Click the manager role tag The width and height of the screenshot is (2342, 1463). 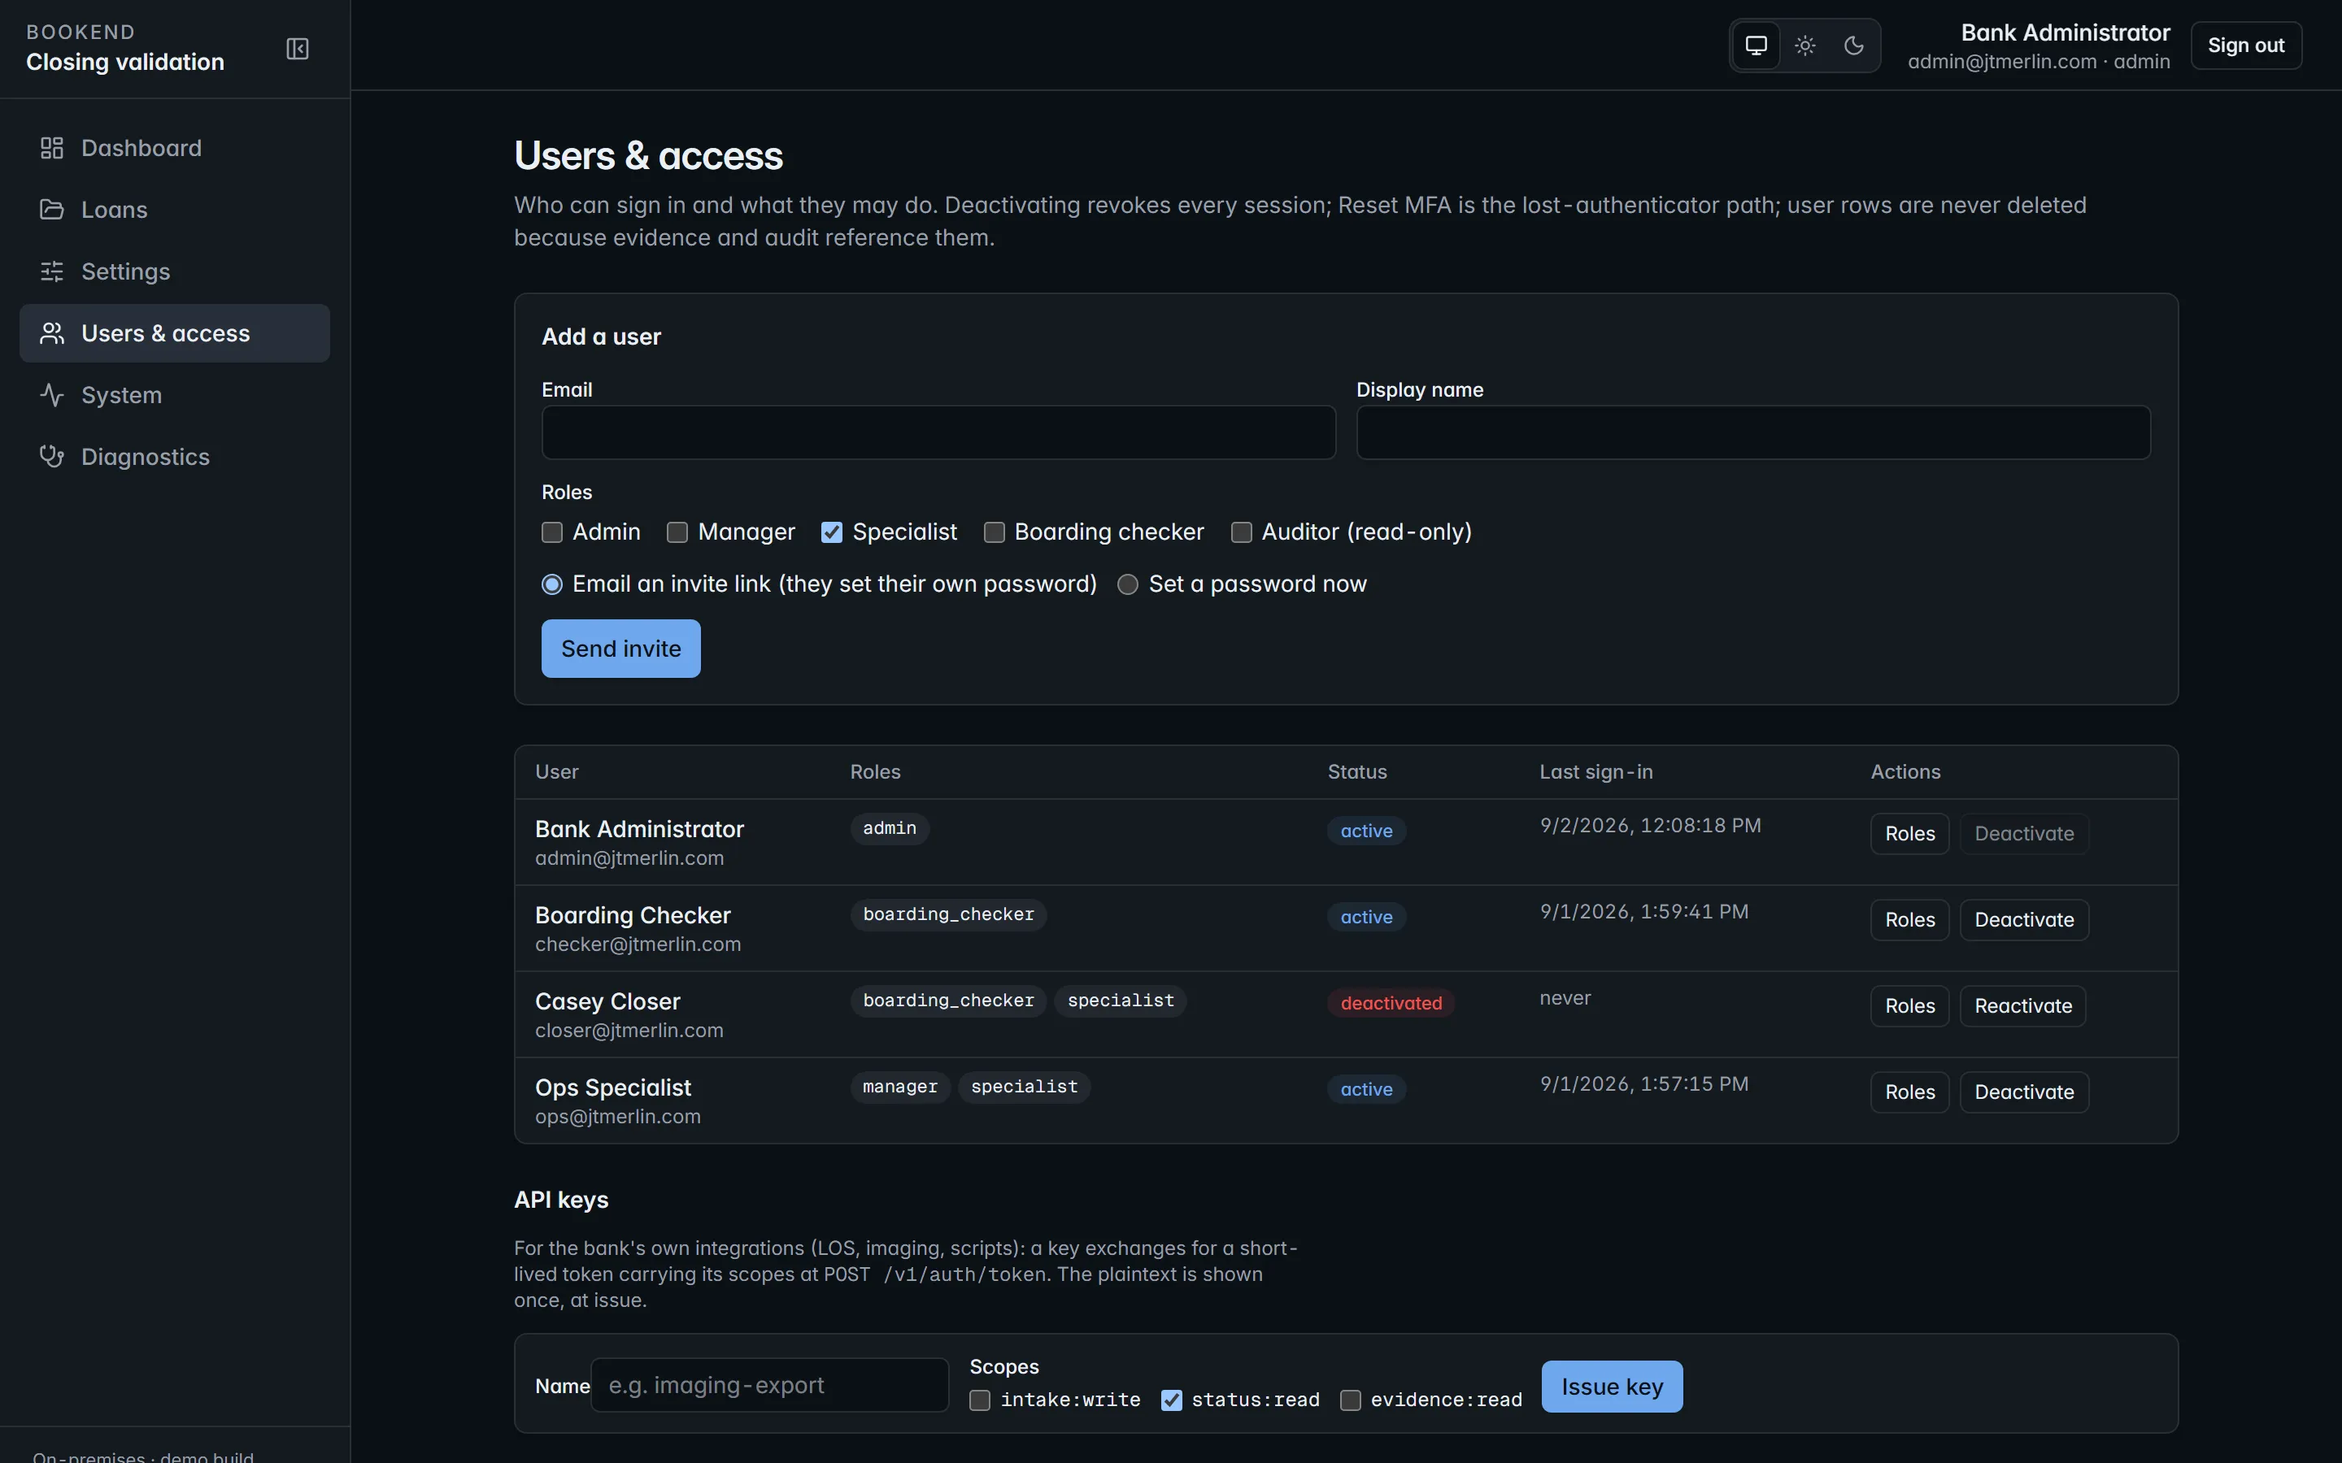(899, 1087)
